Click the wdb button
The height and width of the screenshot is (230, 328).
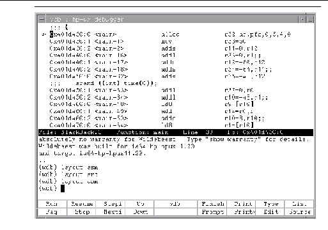click(176, 204)
